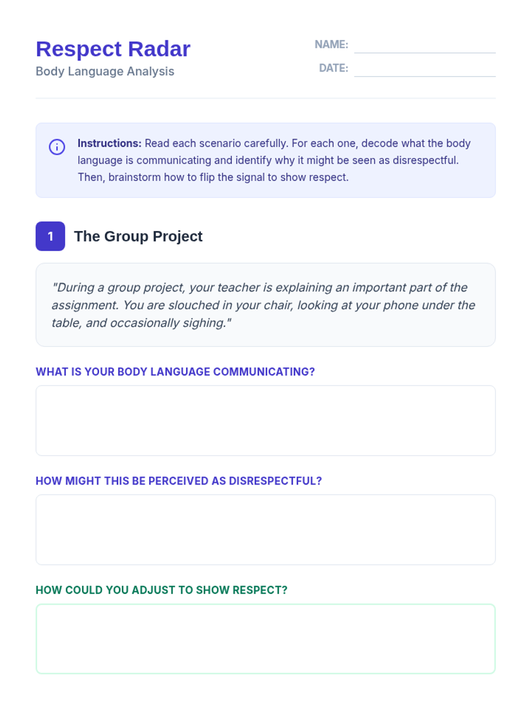Click the number 1 scenario badge
The width and height of the screenshot is (531, 708).
tap(50, 236)
